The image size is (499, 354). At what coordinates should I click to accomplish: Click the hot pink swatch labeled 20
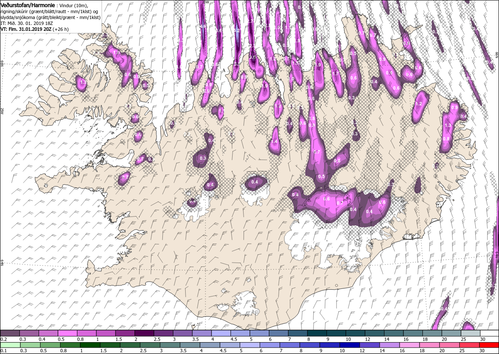pos(450,345)
